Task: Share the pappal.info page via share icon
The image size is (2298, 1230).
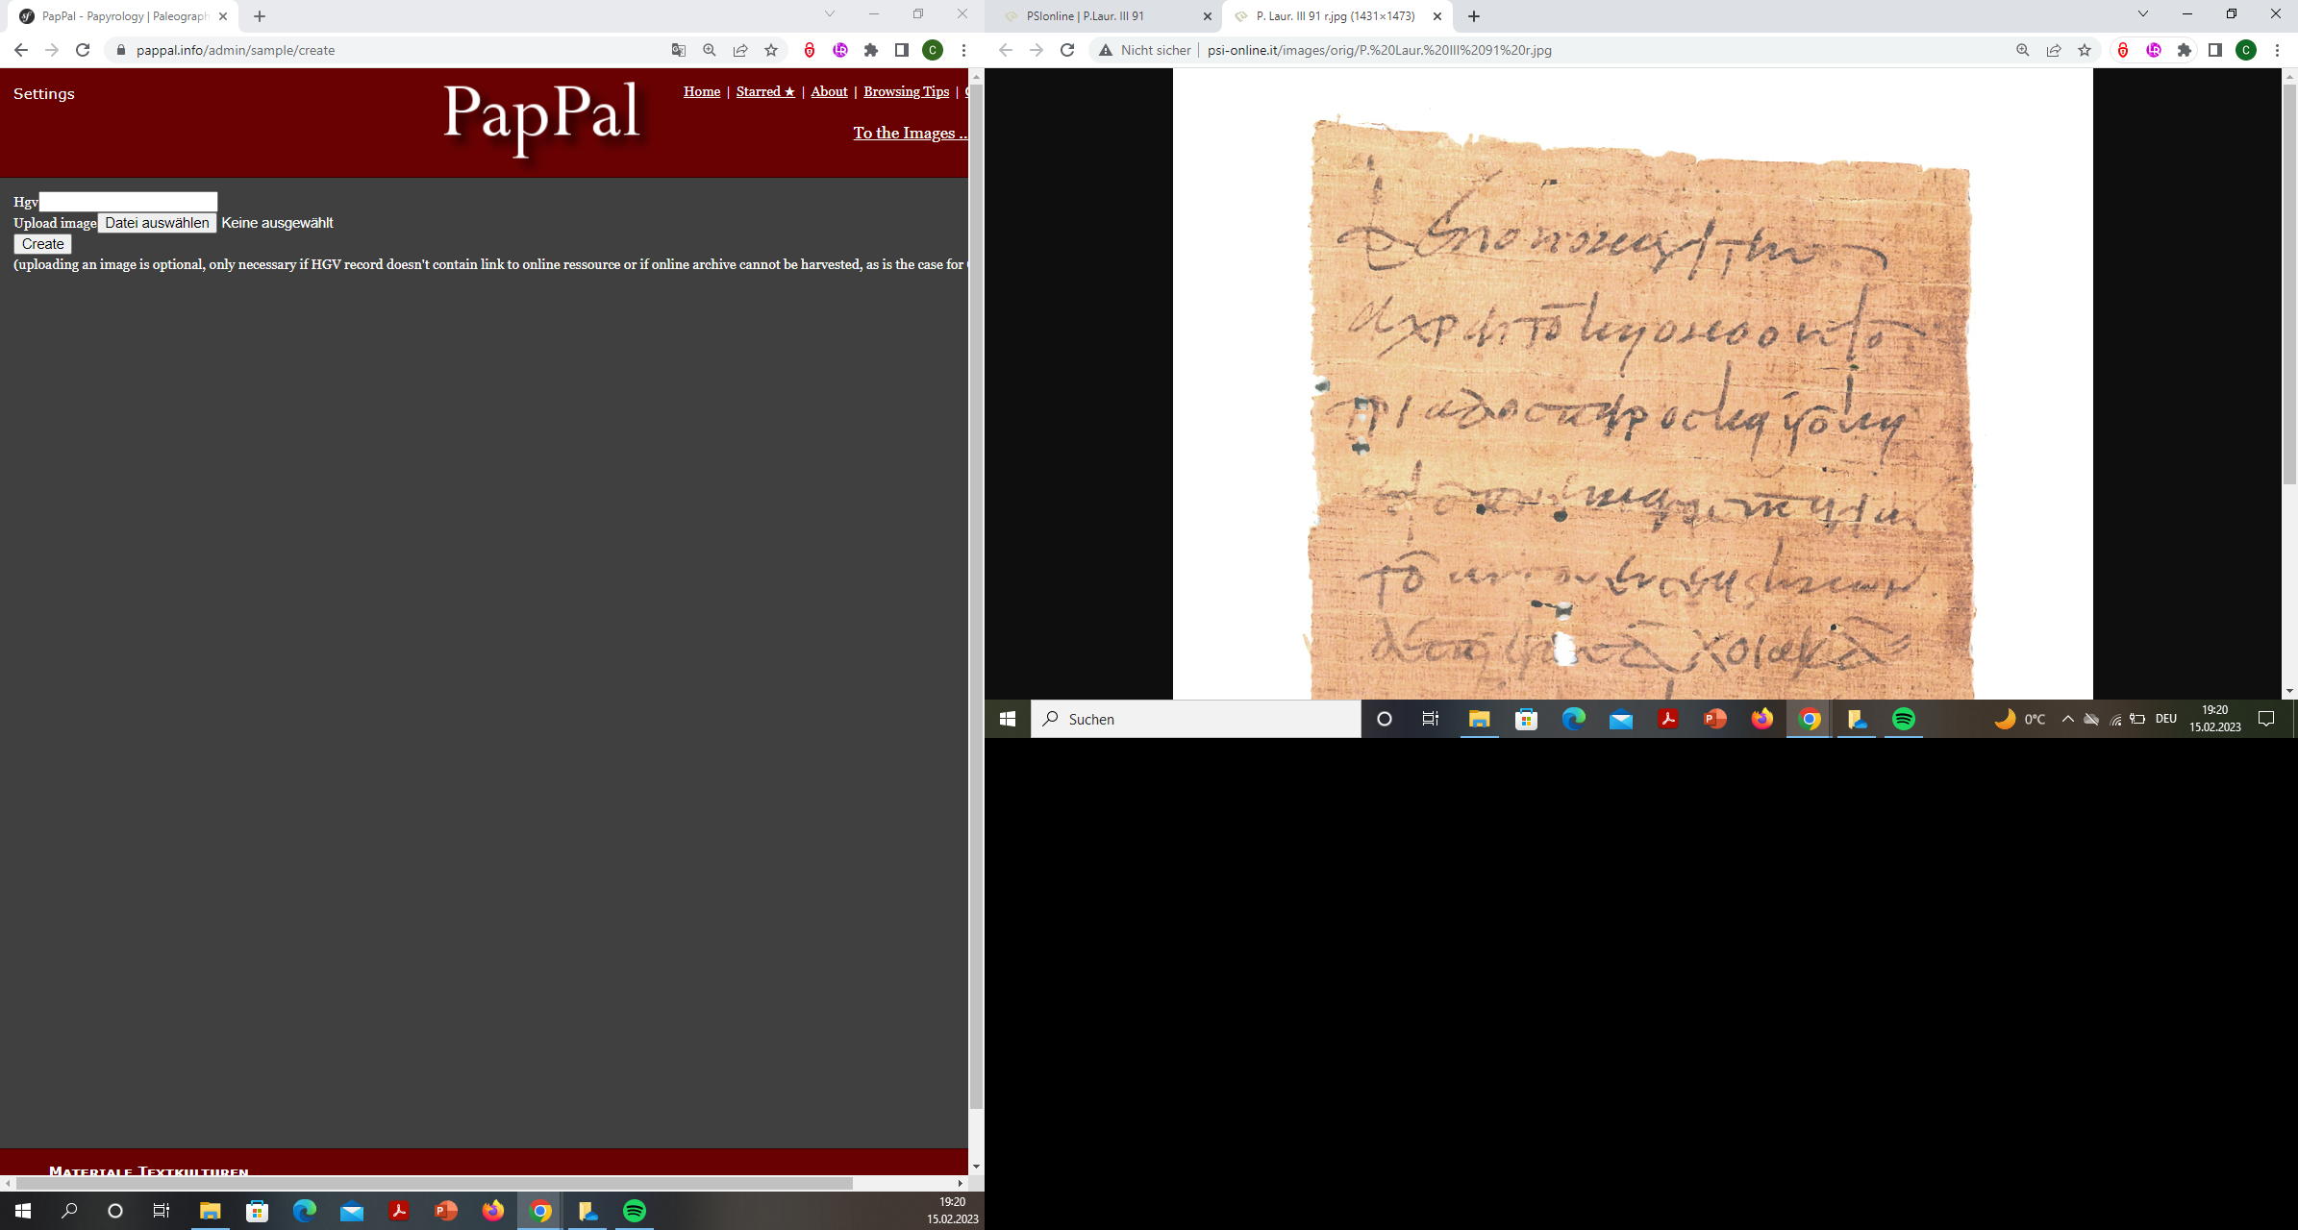Action: click(x=740, y=50)
